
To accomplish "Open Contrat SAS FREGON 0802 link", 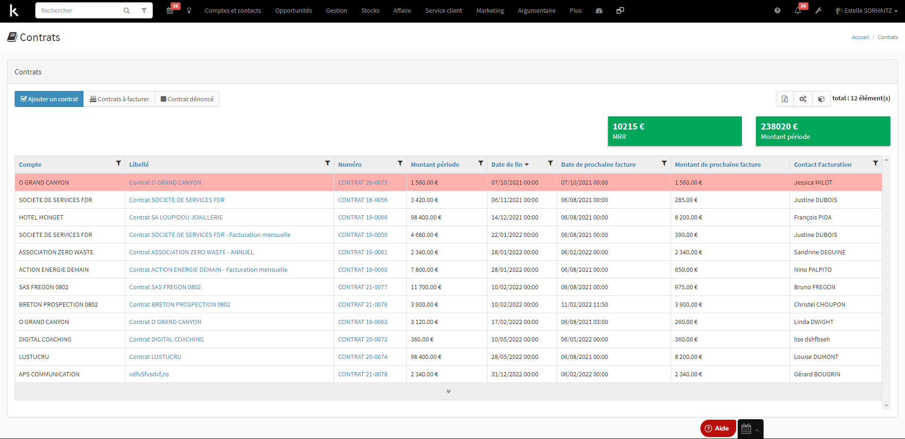I will (165, 287).
